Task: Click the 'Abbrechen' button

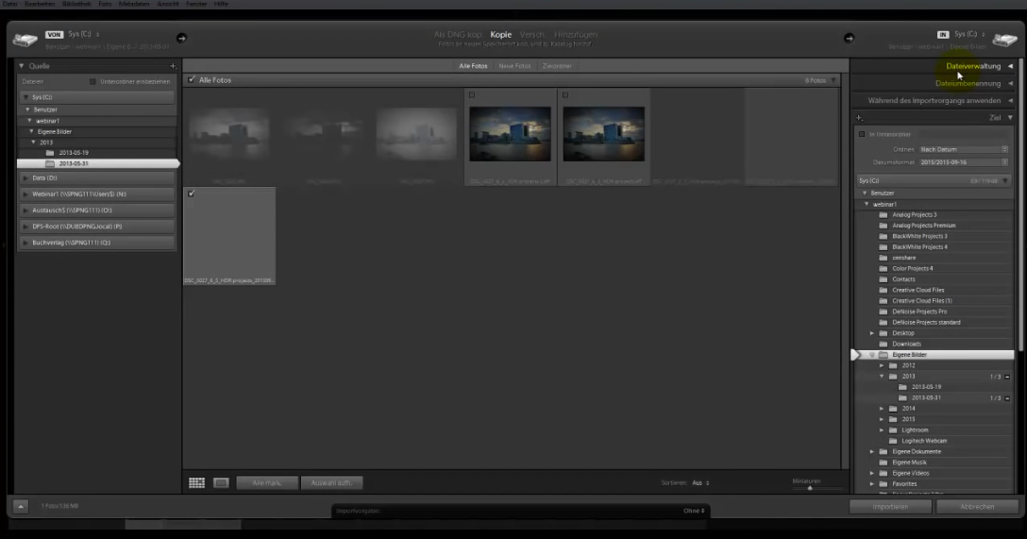Action: tap(977, 507)
